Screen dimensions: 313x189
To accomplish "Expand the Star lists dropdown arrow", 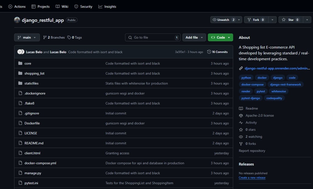I will coord(307,20).
